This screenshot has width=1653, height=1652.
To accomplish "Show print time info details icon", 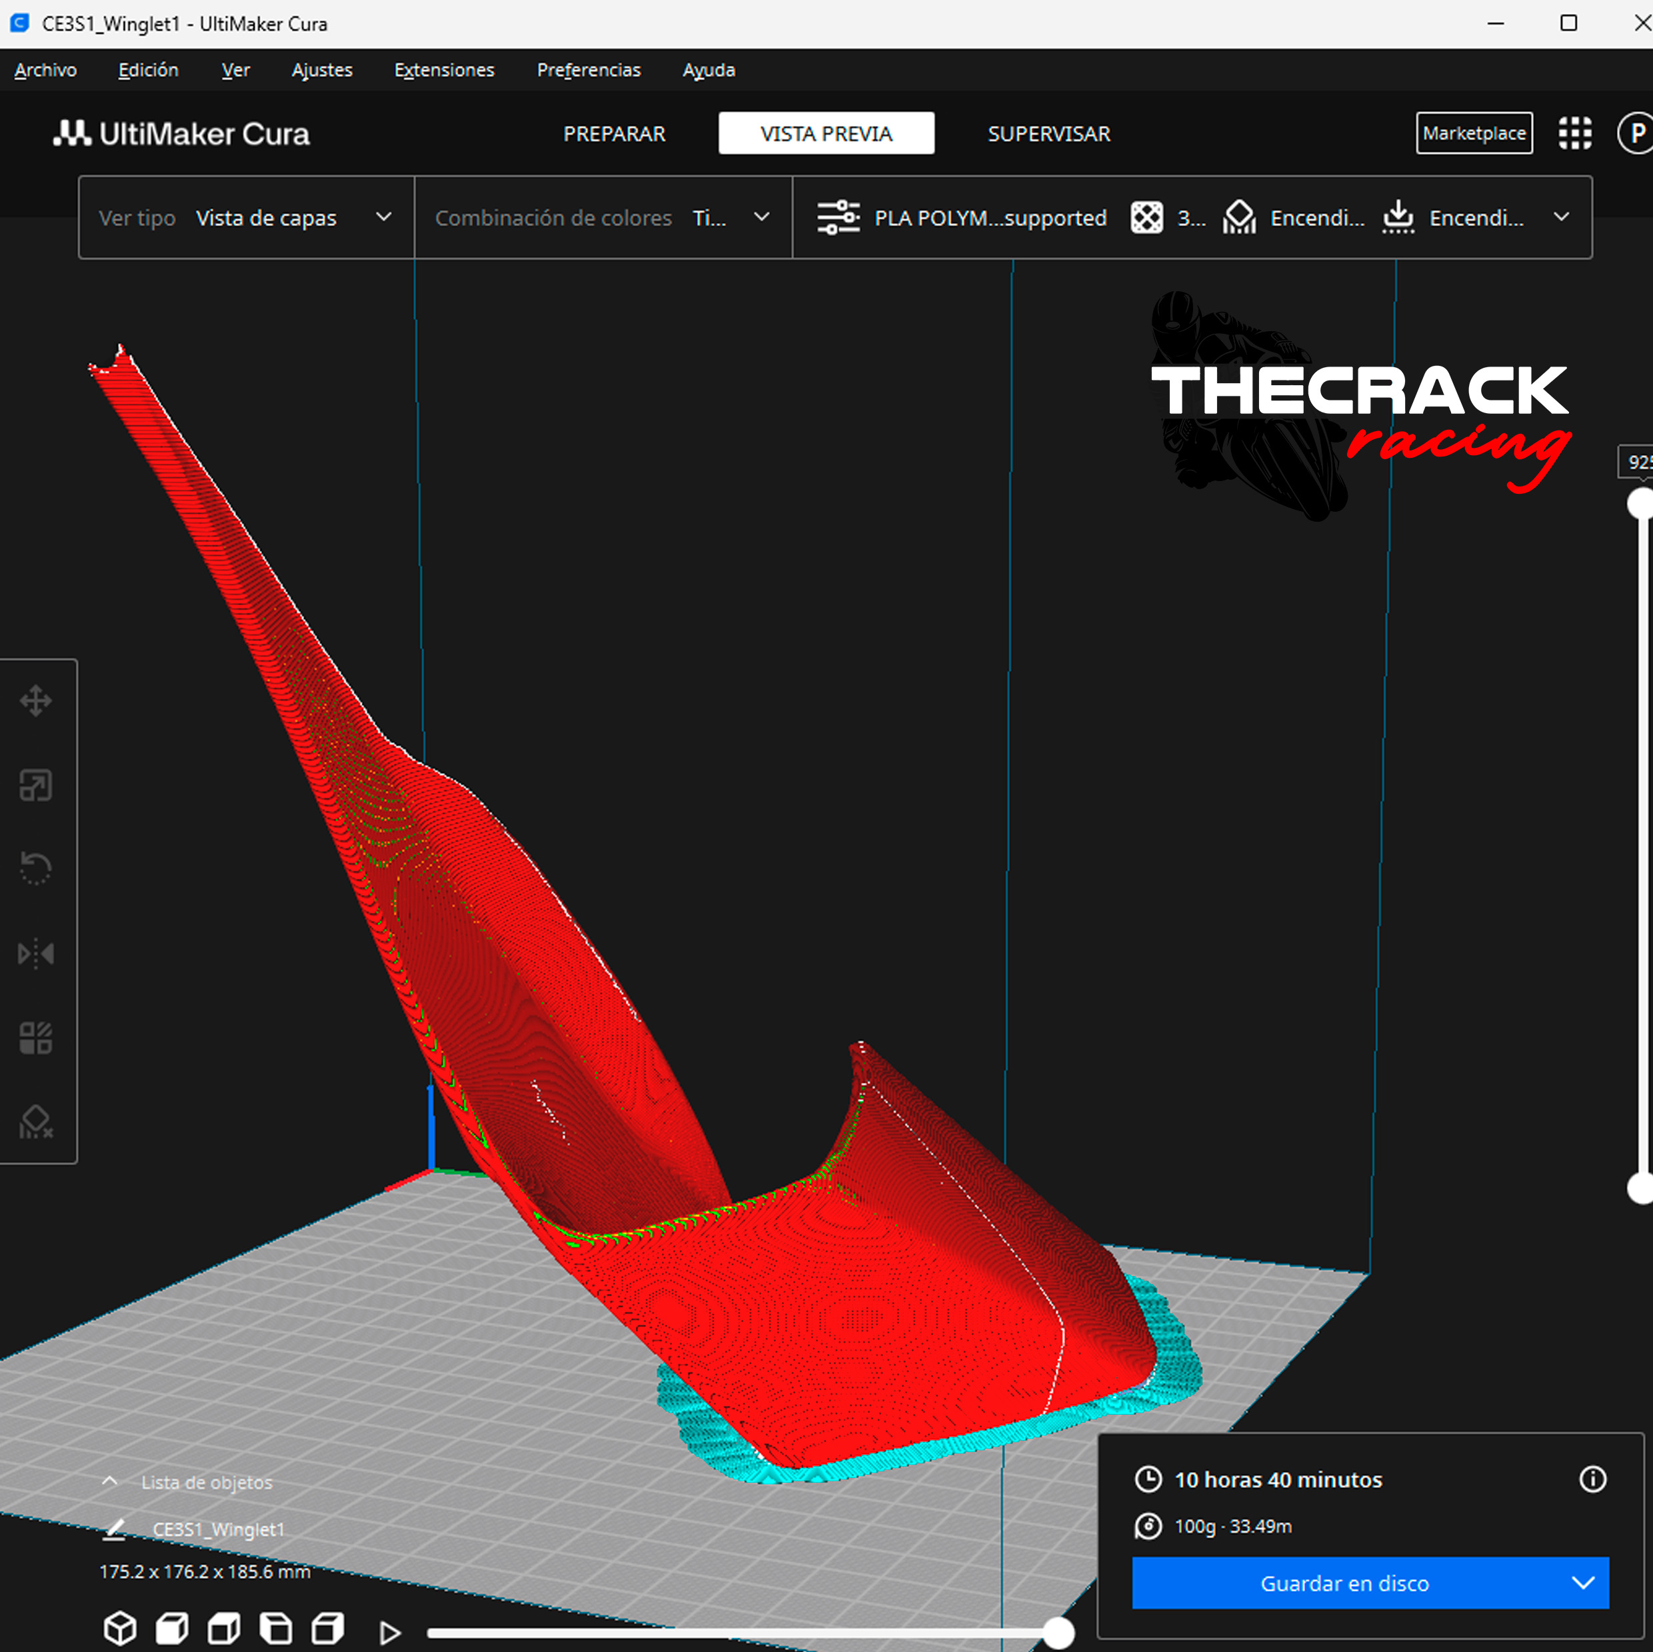I will point(1592,1479).
